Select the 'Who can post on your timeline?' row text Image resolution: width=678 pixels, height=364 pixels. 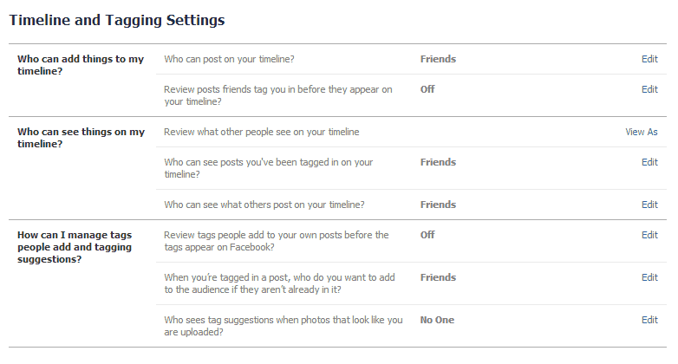tap(229, 59)
